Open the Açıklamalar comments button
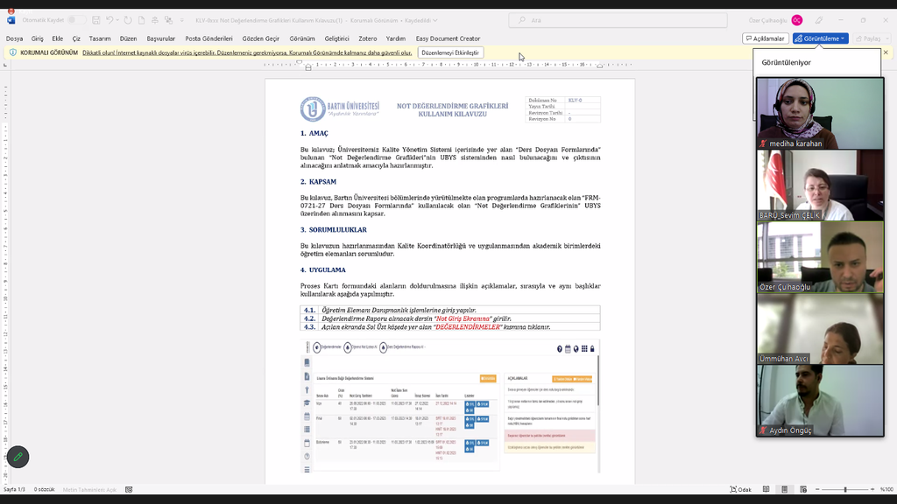 (765, 38)
